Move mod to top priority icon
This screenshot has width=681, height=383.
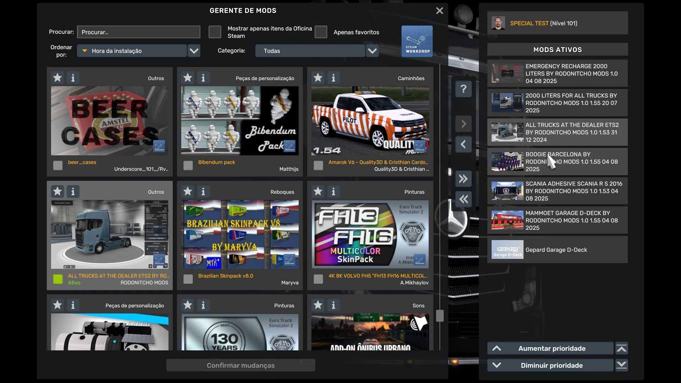[x=621, y=349]
